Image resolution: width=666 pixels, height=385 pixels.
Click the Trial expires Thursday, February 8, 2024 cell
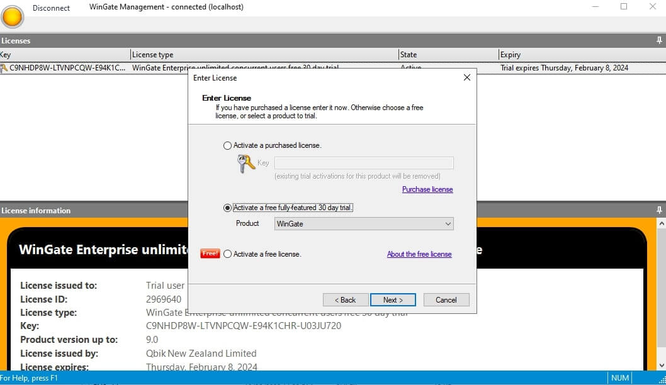(564, 68)
